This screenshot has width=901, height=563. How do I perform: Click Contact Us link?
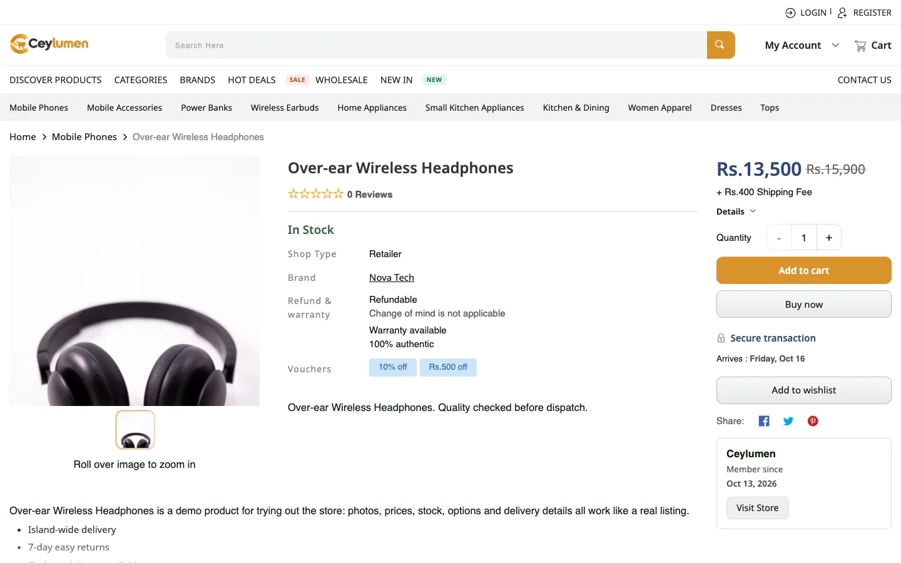(x=865, y=80)
